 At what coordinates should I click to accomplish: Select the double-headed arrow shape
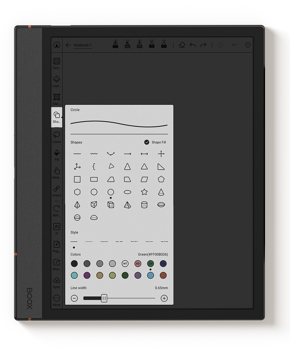[x=144, y=154]
